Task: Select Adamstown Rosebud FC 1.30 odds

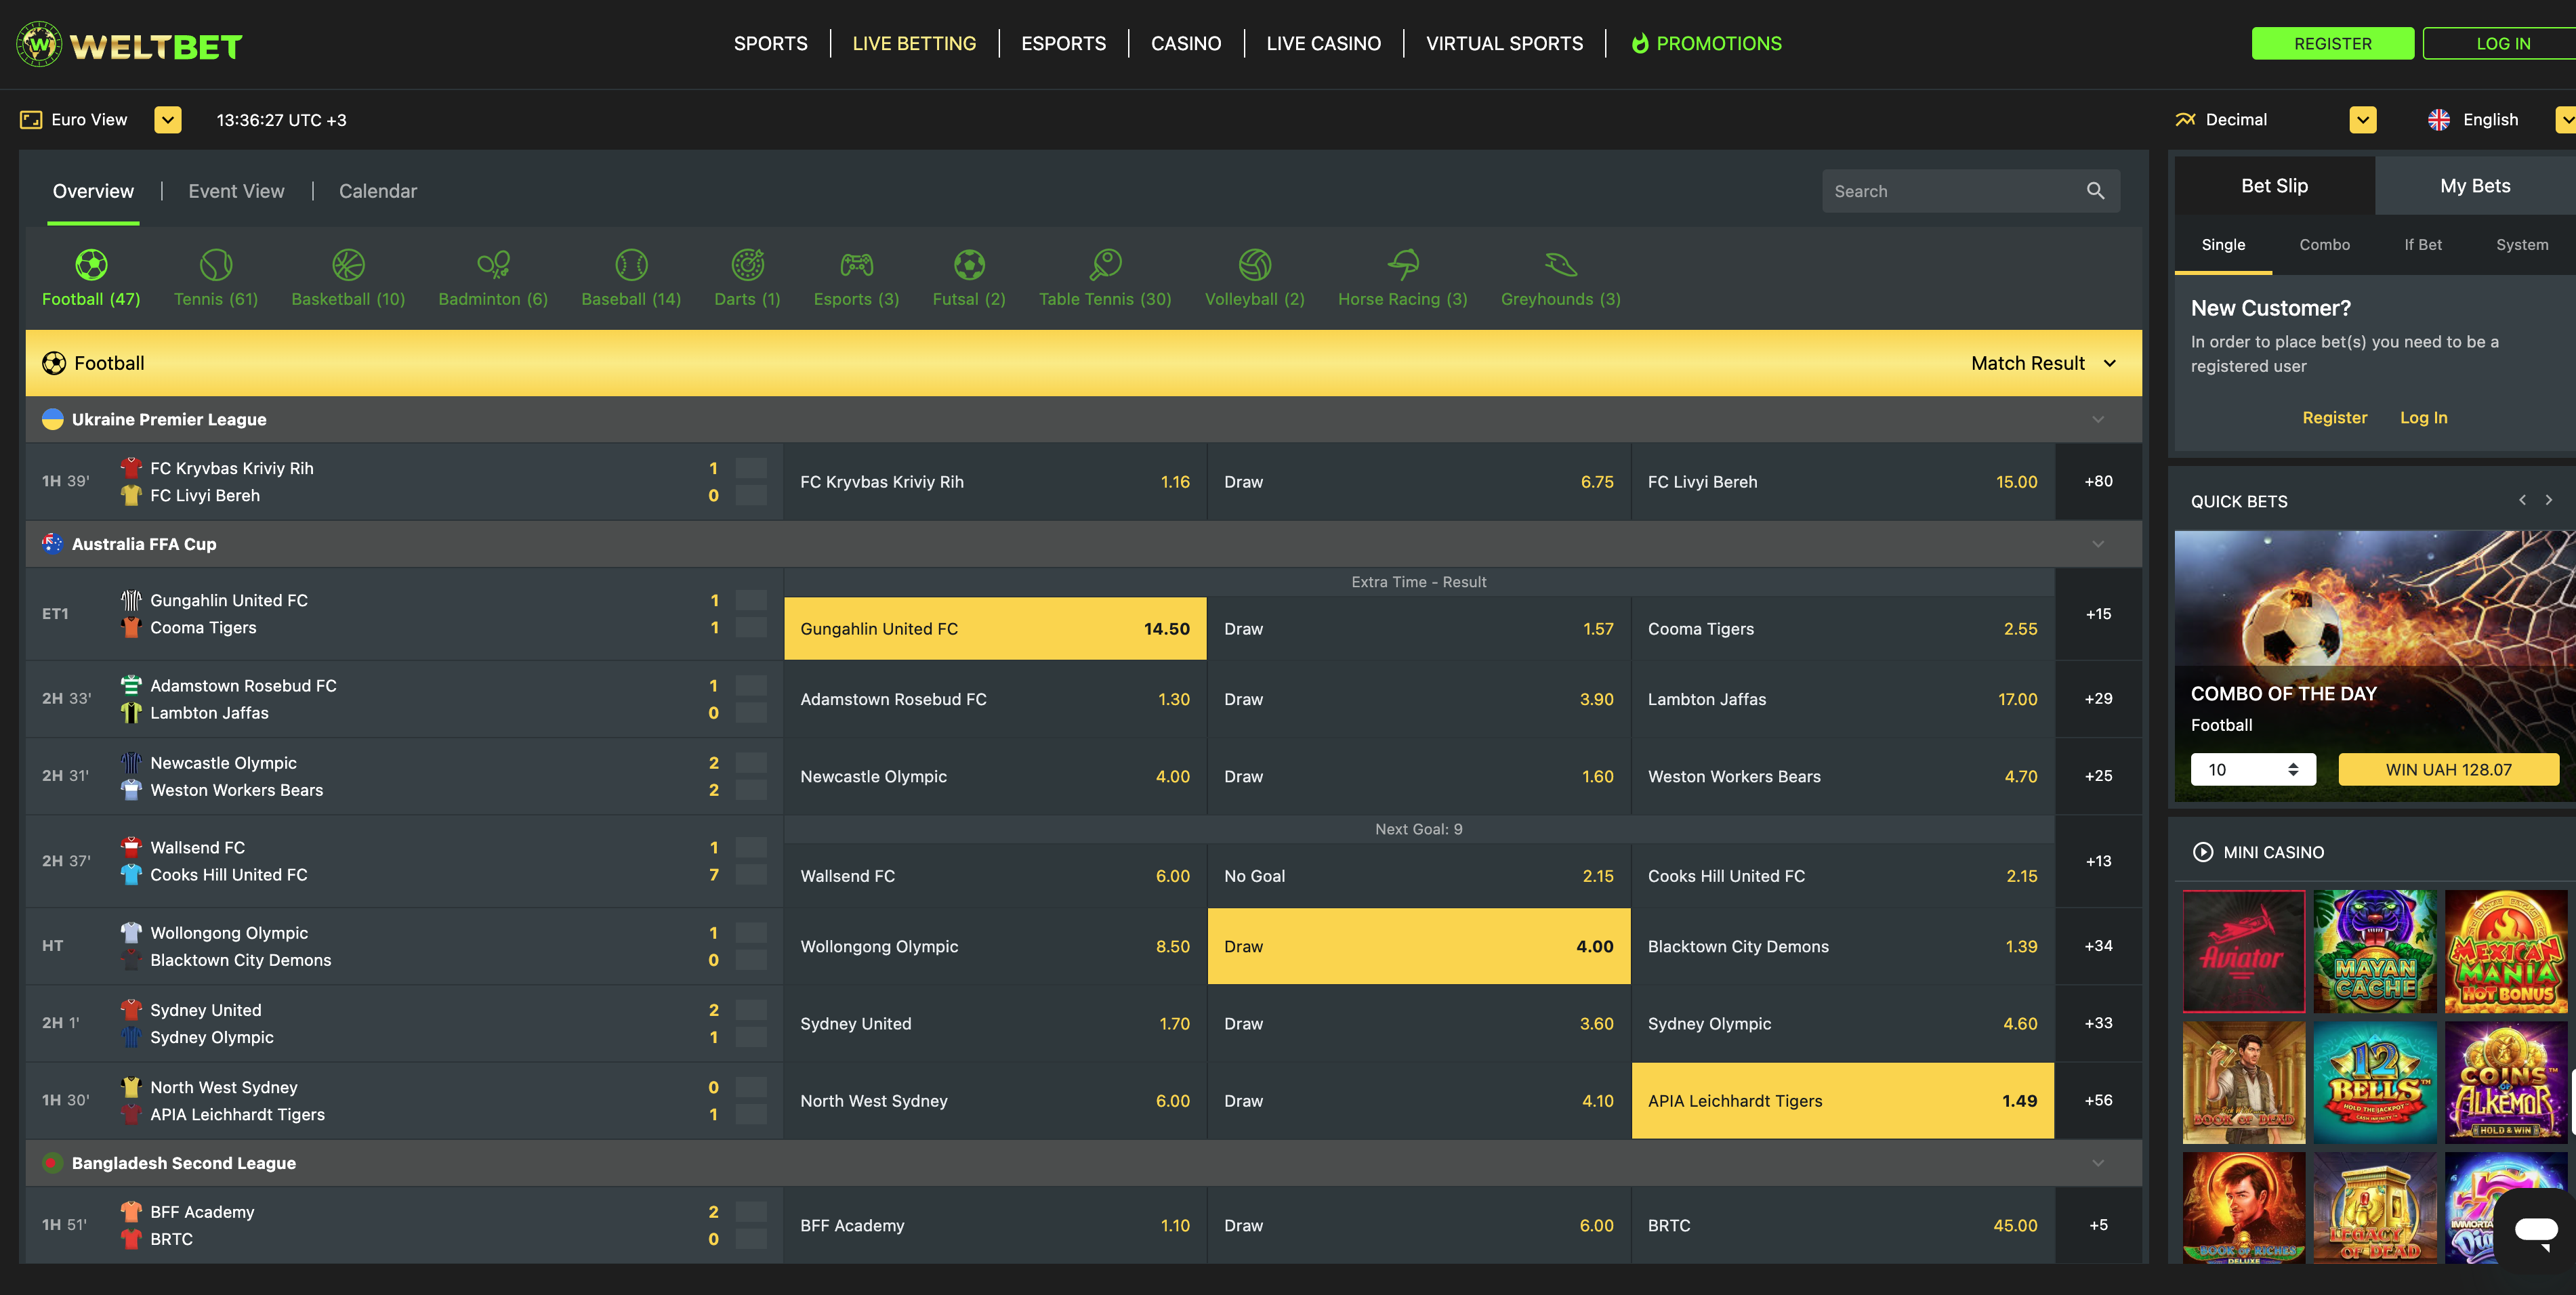Action: pyautogui.click(x=995, y=699)
